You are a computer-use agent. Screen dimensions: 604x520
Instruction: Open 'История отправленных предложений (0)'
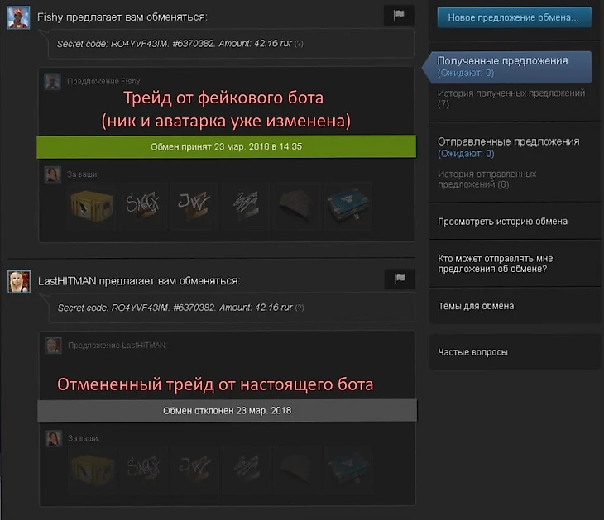tap(487, 179)
